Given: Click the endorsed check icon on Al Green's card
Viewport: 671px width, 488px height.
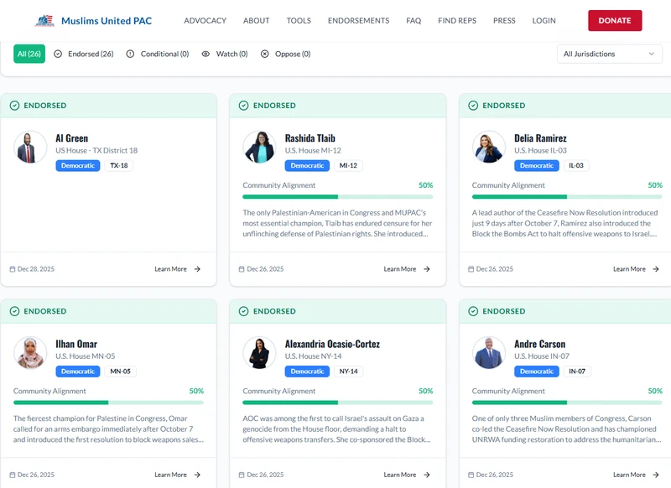Looking at the screenshot, I should pos(14,106).
